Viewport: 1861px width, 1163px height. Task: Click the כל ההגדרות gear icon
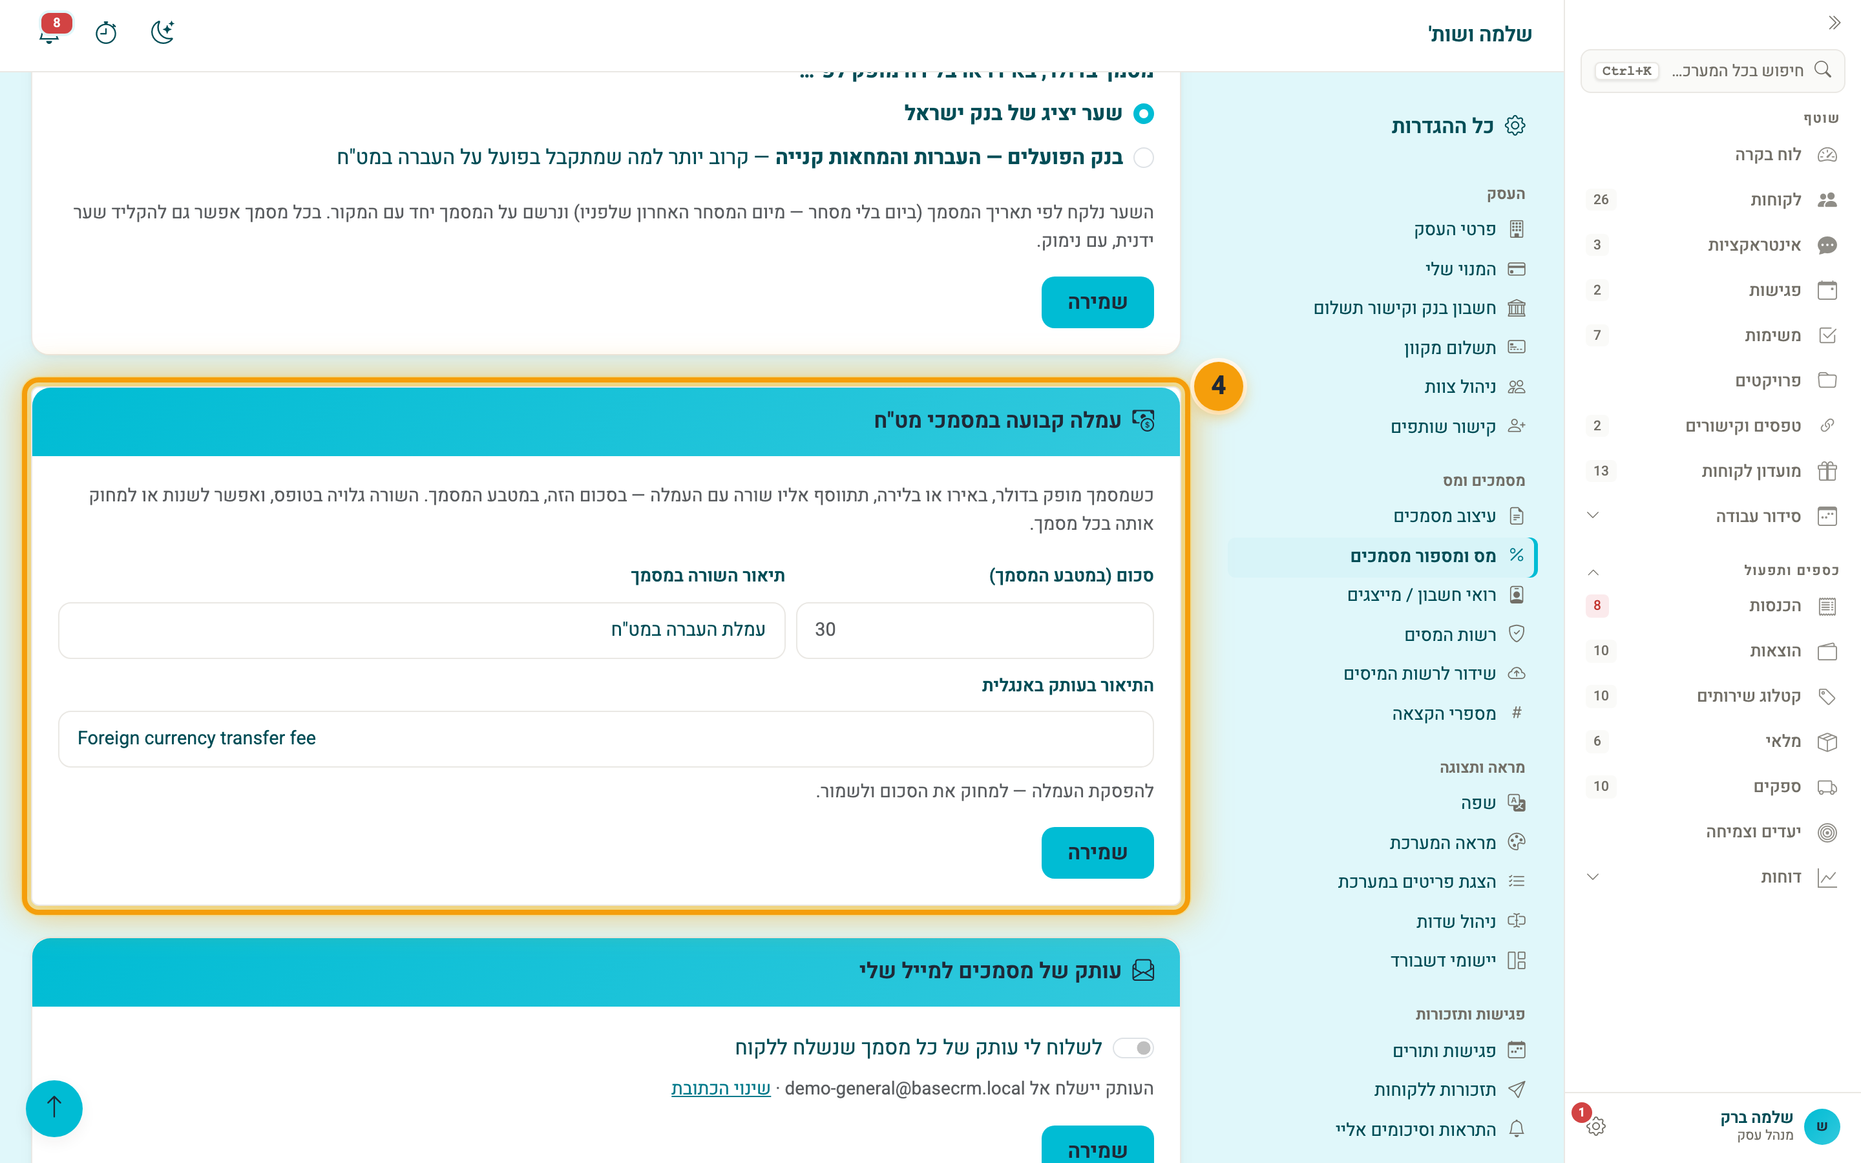[x=1515, y=125]
